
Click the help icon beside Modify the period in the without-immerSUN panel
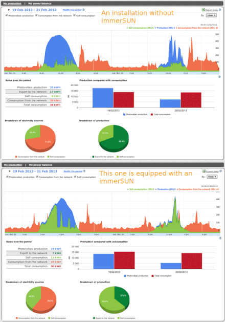coord(83,10)
